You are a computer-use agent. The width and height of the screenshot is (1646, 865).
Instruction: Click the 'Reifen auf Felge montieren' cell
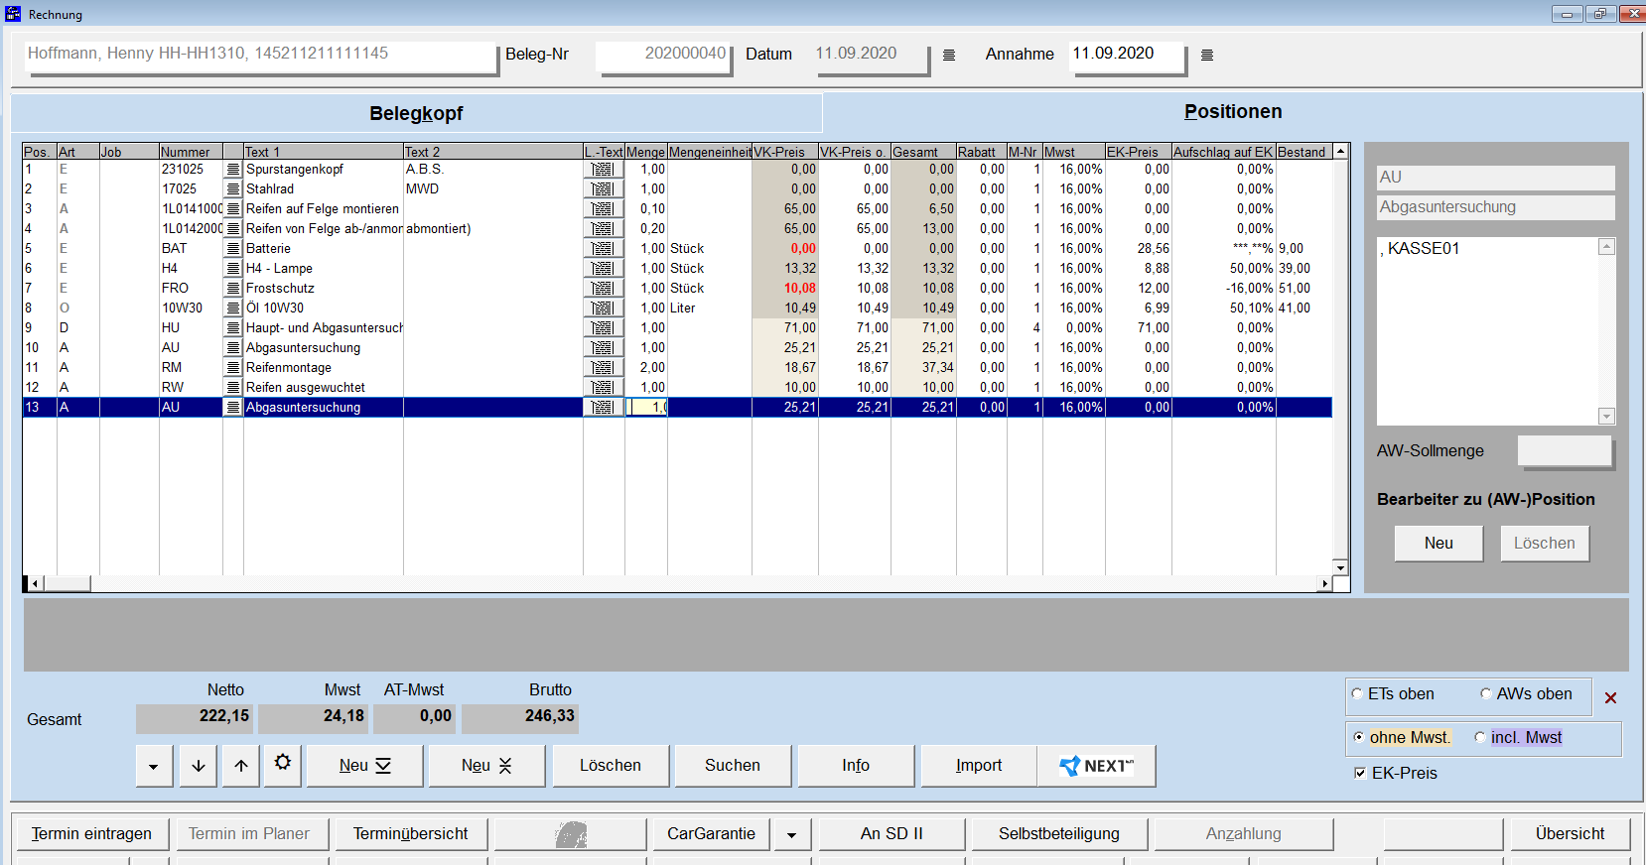pos(324,209)
